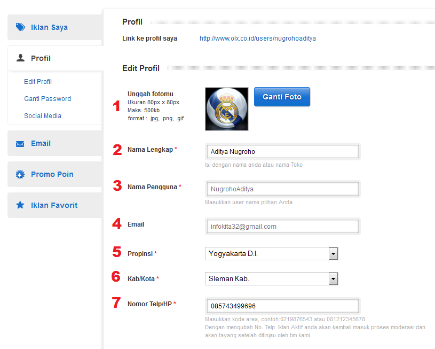Viewport: 435px width, 349px height.
Task: Click the Ganti Foto button
Action: [282, 97]
